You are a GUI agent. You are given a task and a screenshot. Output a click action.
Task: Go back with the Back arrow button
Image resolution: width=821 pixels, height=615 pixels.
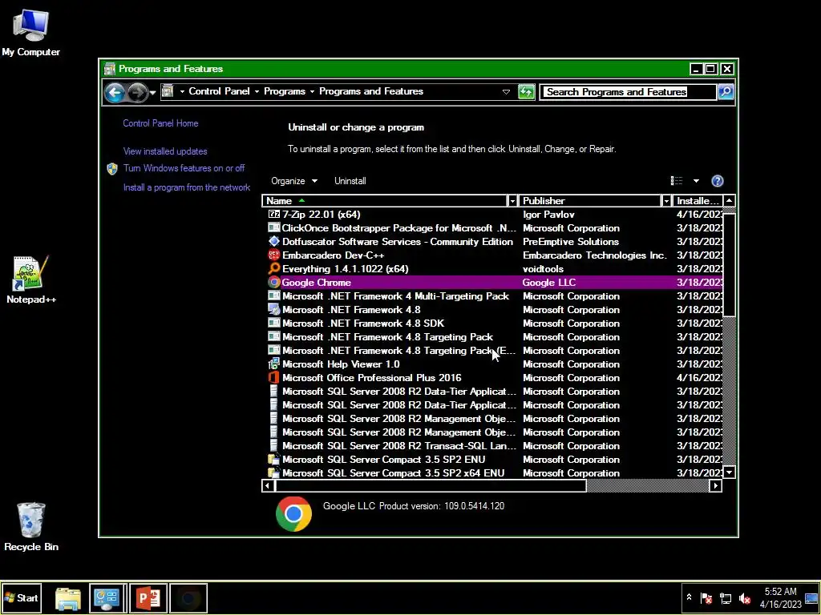(x=115, y=93)
